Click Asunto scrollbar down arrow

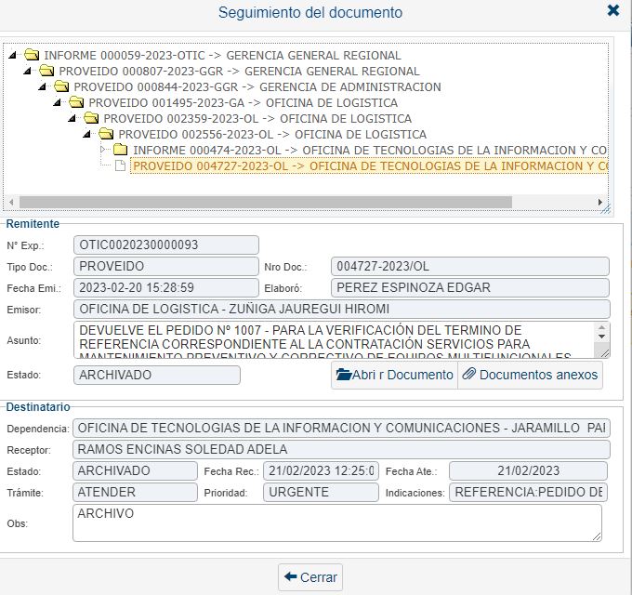tap(601, 337)
